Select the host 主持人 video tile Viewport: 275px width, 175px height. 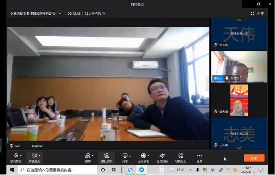click(239, 67)
